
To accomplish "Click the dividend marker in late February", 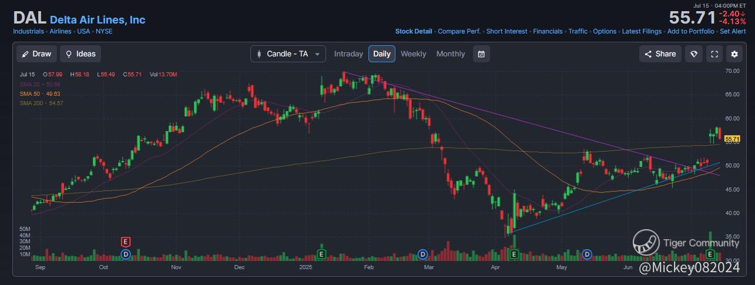I will click(x=422, y=254).
